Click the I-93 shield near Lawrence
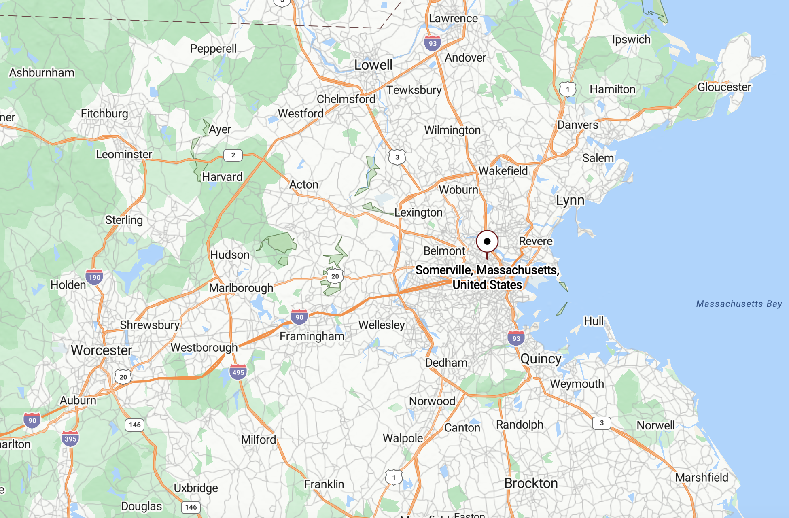Image resolution: width=789 pixels, height=518 pixels. point(433,43)
